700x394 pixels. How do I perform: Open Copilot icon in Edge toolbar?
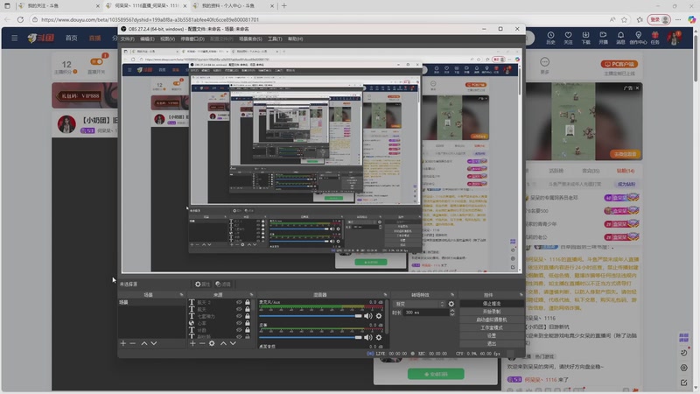coord(691,19)
